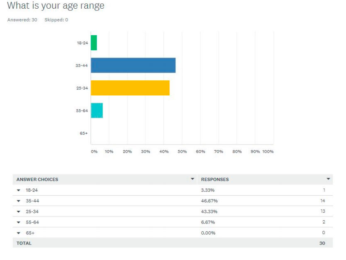Click the teal 55-64 bar
Viewport: 346px width, 260px height.
[97, 110]
